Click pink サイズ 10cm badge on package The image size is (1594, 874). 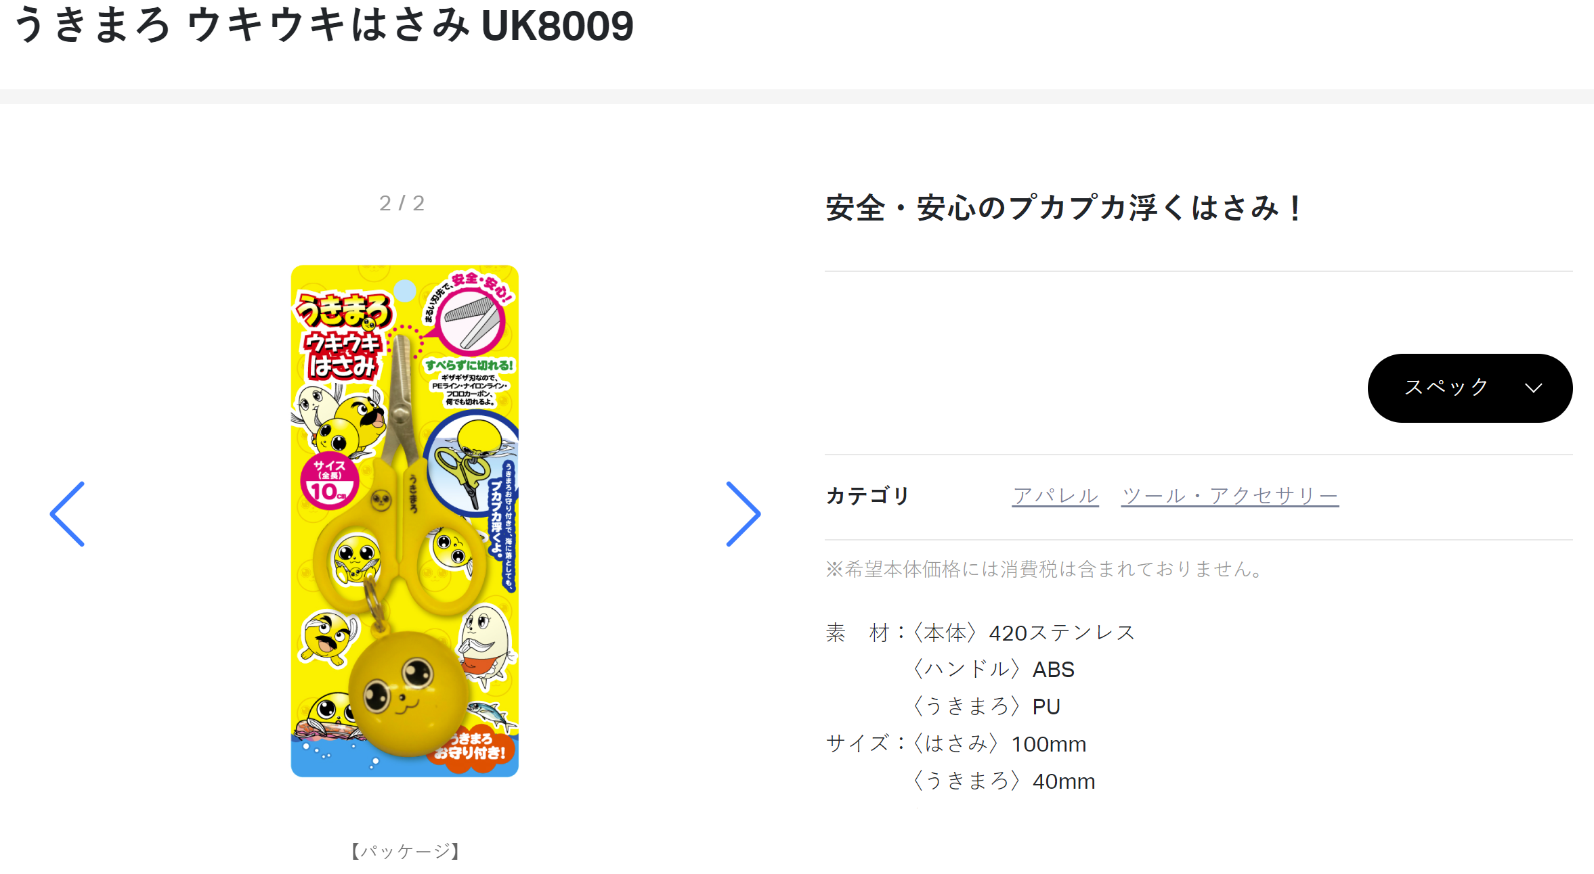[x=330, y=480]
